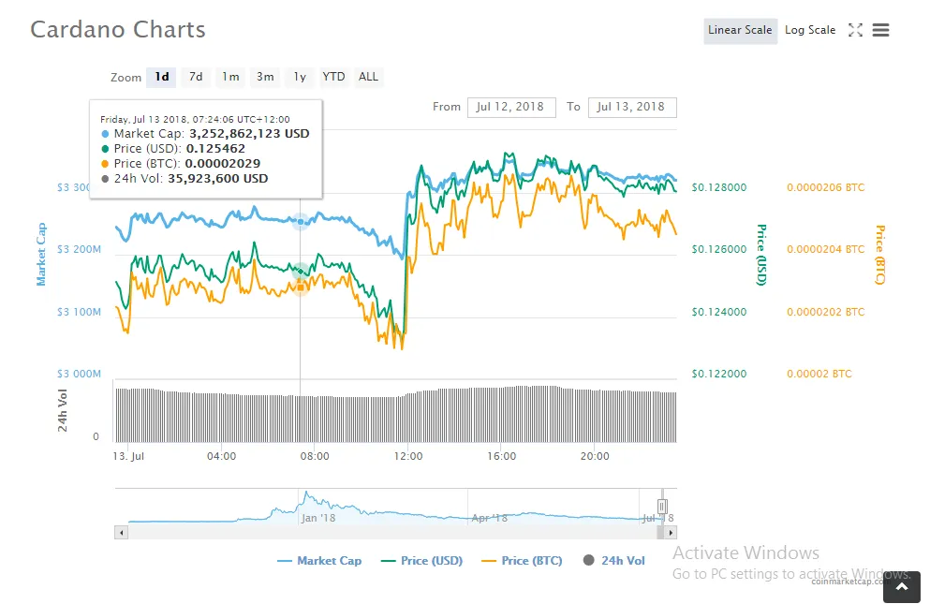
Task: Click the 04:00 time axis label
Action: (x=221, y=456)
